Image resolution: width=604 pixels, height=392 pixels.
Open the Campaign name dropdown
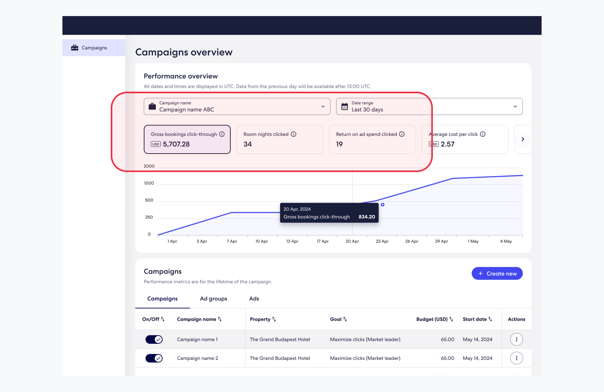click(323, 106)
